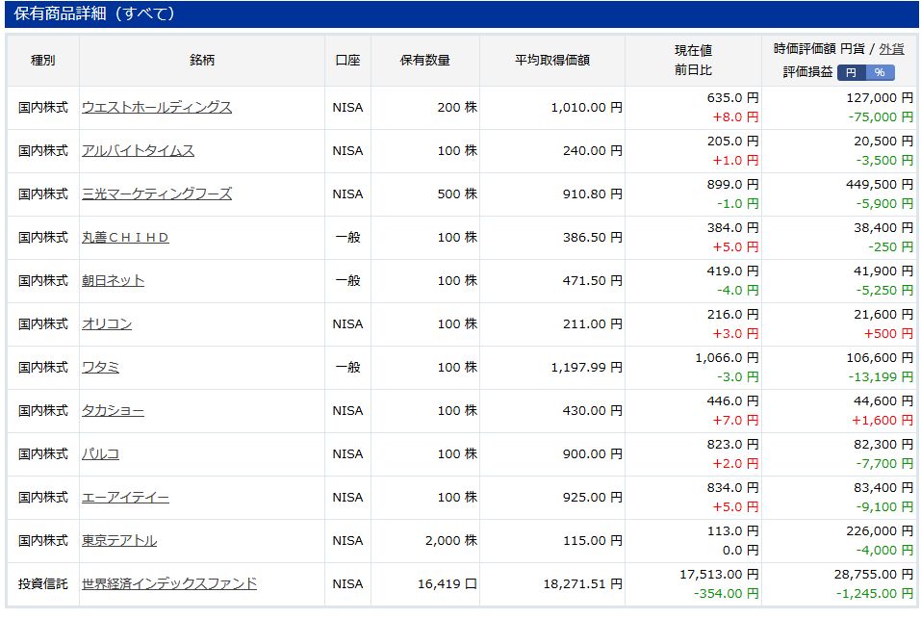Open the ウエストホールディングス stock link

156,108
